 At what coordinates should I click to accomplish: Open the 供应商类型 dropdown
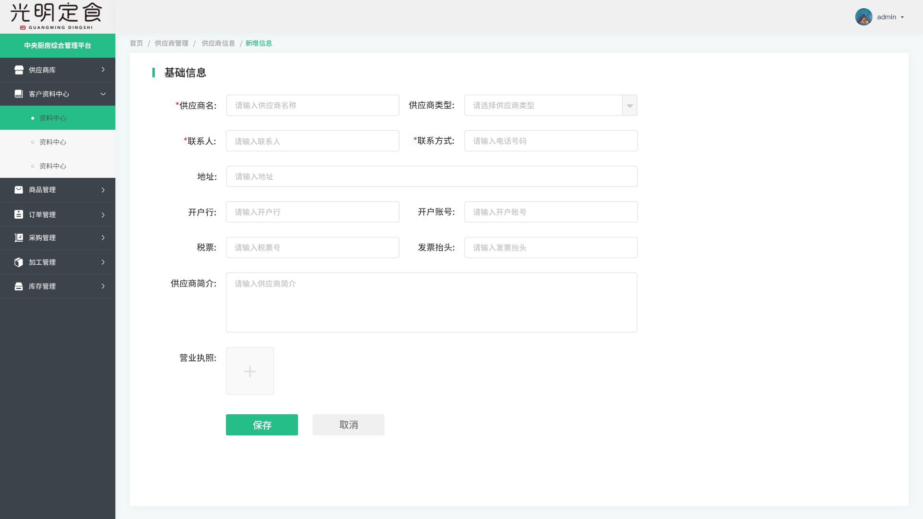629,106
